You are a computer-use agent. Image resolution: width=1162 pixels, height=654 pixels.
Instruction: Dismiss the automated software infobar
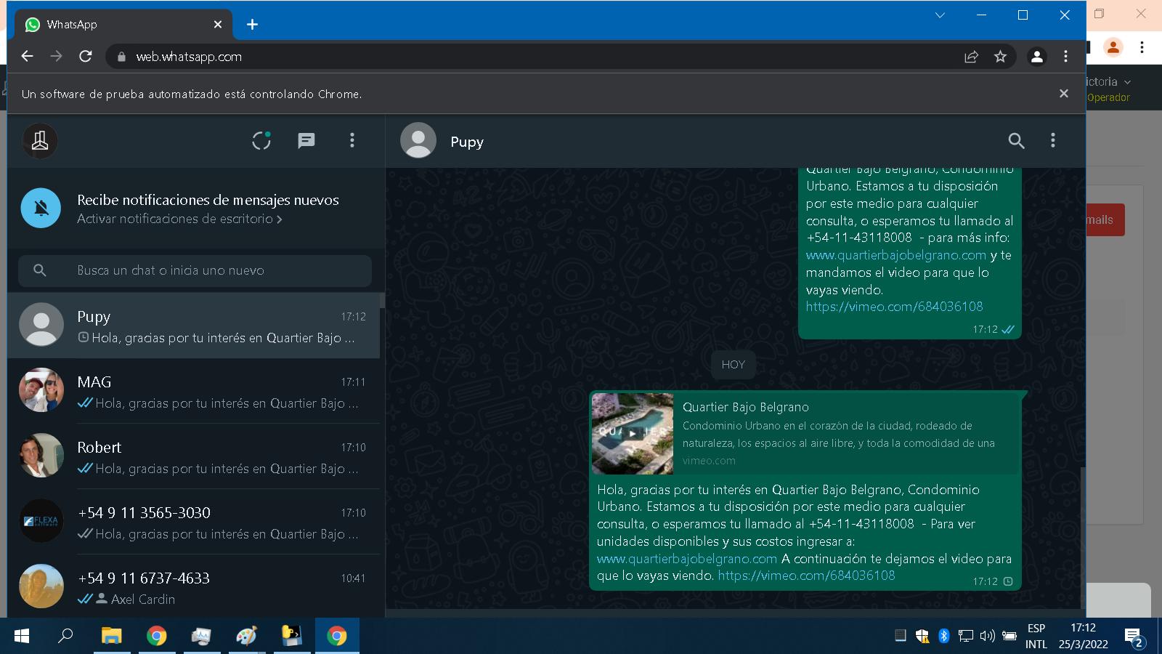pyautogui.click(x=1064, y=94)
